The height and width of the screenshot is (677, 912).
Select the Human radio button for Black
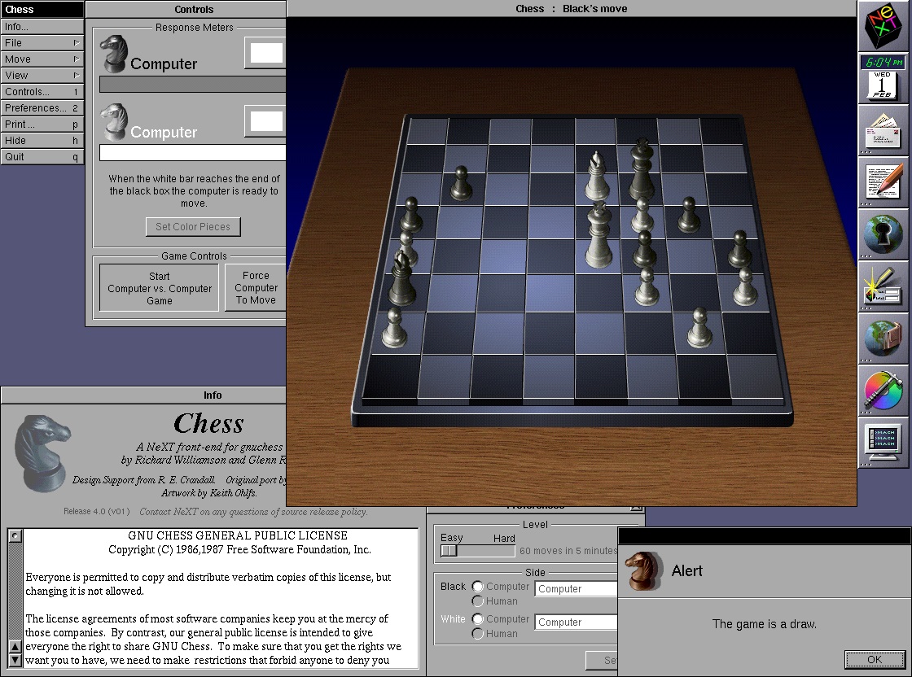pos(478,601)
